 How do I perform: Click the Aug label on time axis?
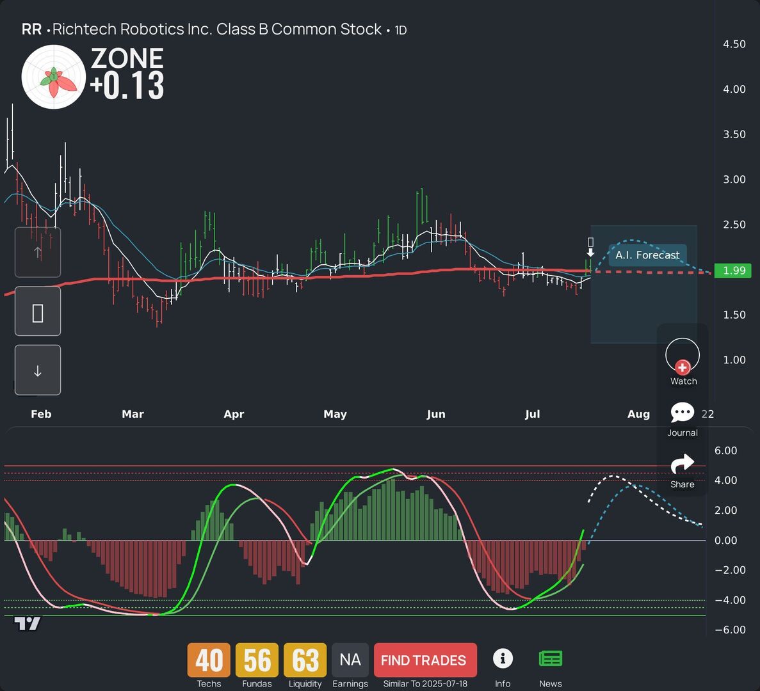638,414
